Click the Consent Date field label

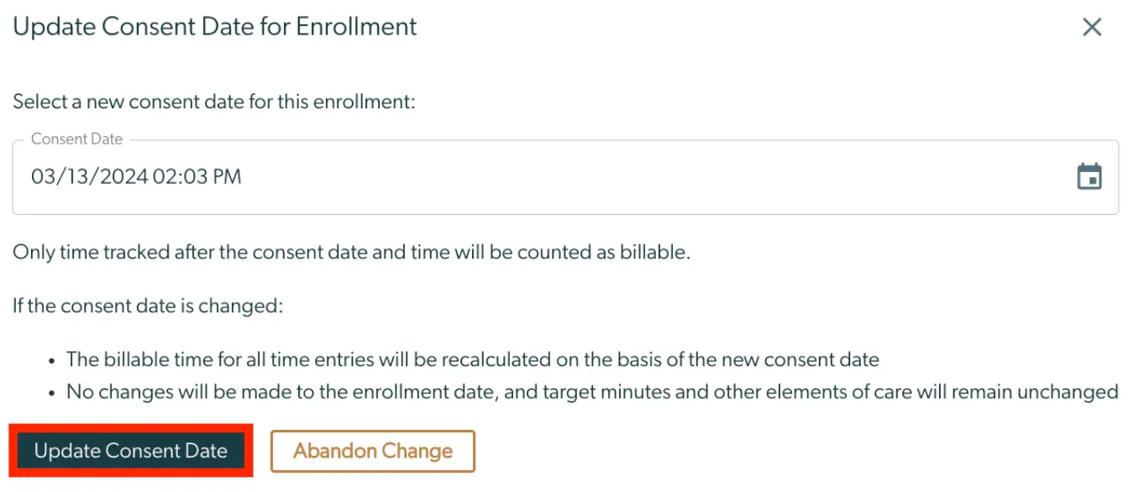click(x=76, y=139)
